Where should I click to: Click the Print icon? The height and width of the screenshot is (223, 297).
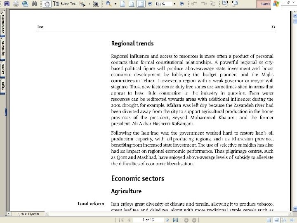click(16, 4)
